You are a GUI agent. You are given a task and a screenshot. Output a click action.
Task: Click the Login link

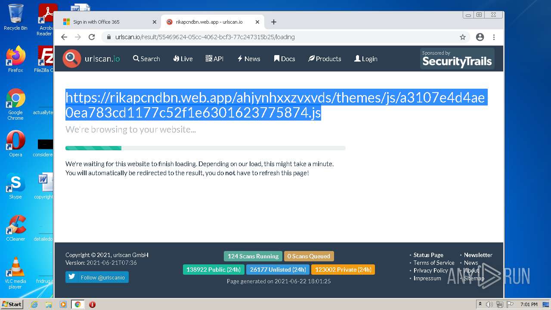(x=366, y=59)
